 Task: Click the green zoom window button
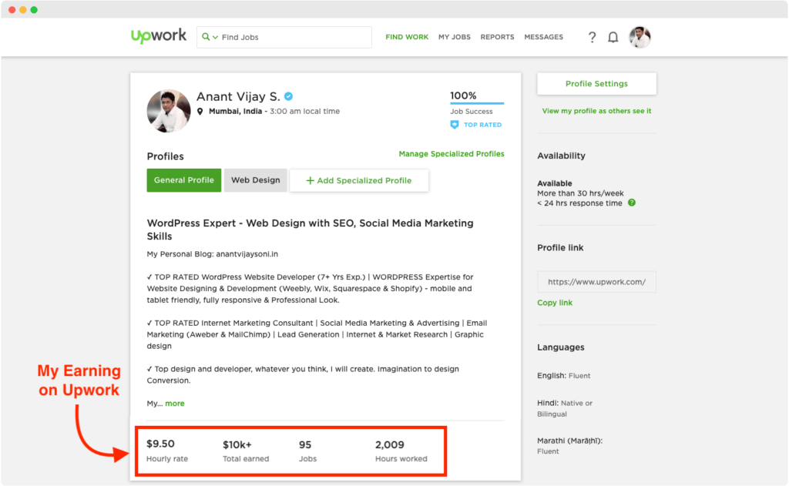point(34,9)
